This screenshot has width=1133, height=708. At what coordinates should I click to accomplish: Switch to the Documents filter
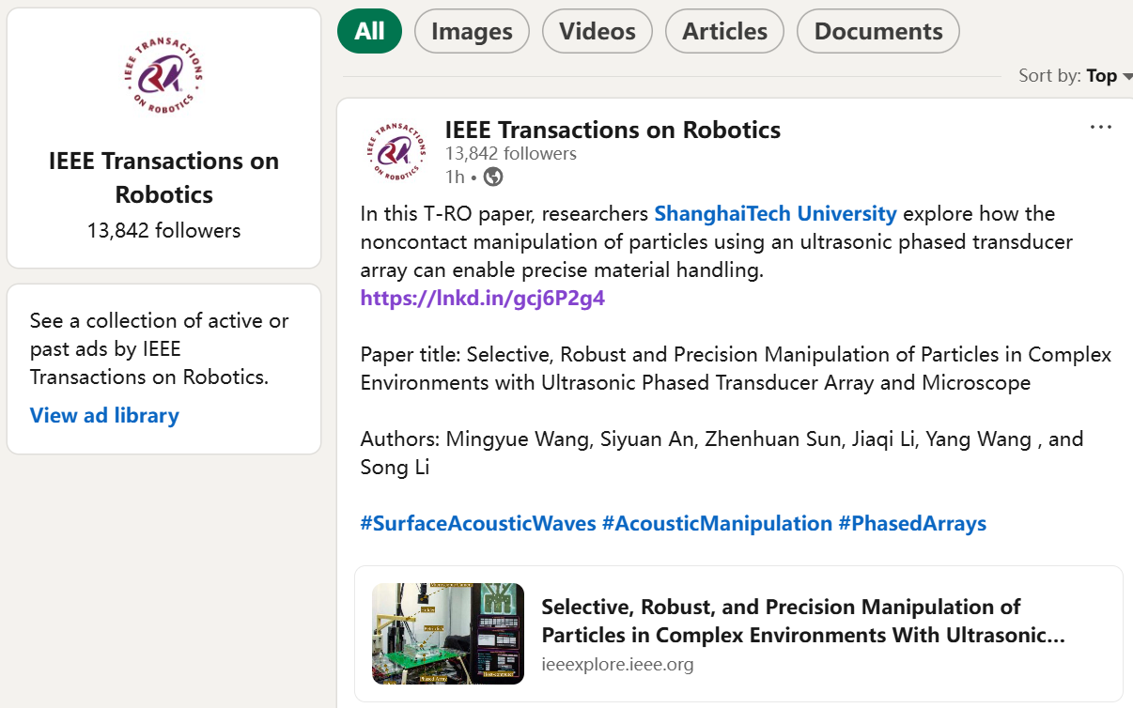coord(877,31)
